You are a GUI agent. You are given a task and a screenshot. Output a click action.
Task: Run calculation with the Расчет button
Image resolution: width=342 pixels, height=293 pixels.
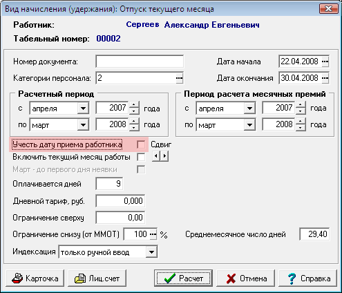click(183, 278)
